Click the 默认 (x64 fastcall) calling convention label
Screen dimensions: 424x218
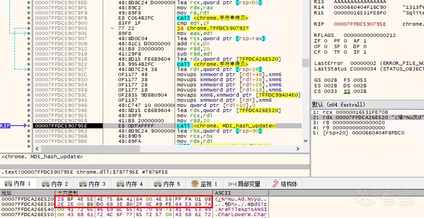[339, 105]
